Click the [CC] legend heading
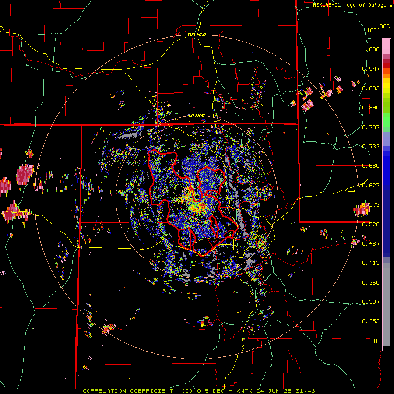Screen dimensions: 394x394 [x=373, y=30]
